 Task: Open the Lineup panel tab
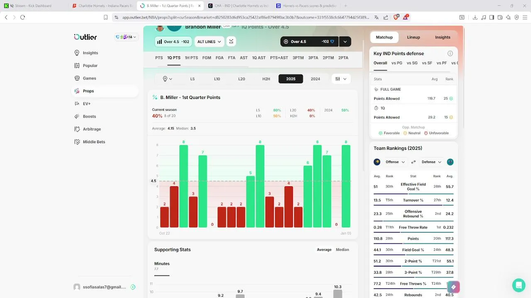[x=414, y=37]
